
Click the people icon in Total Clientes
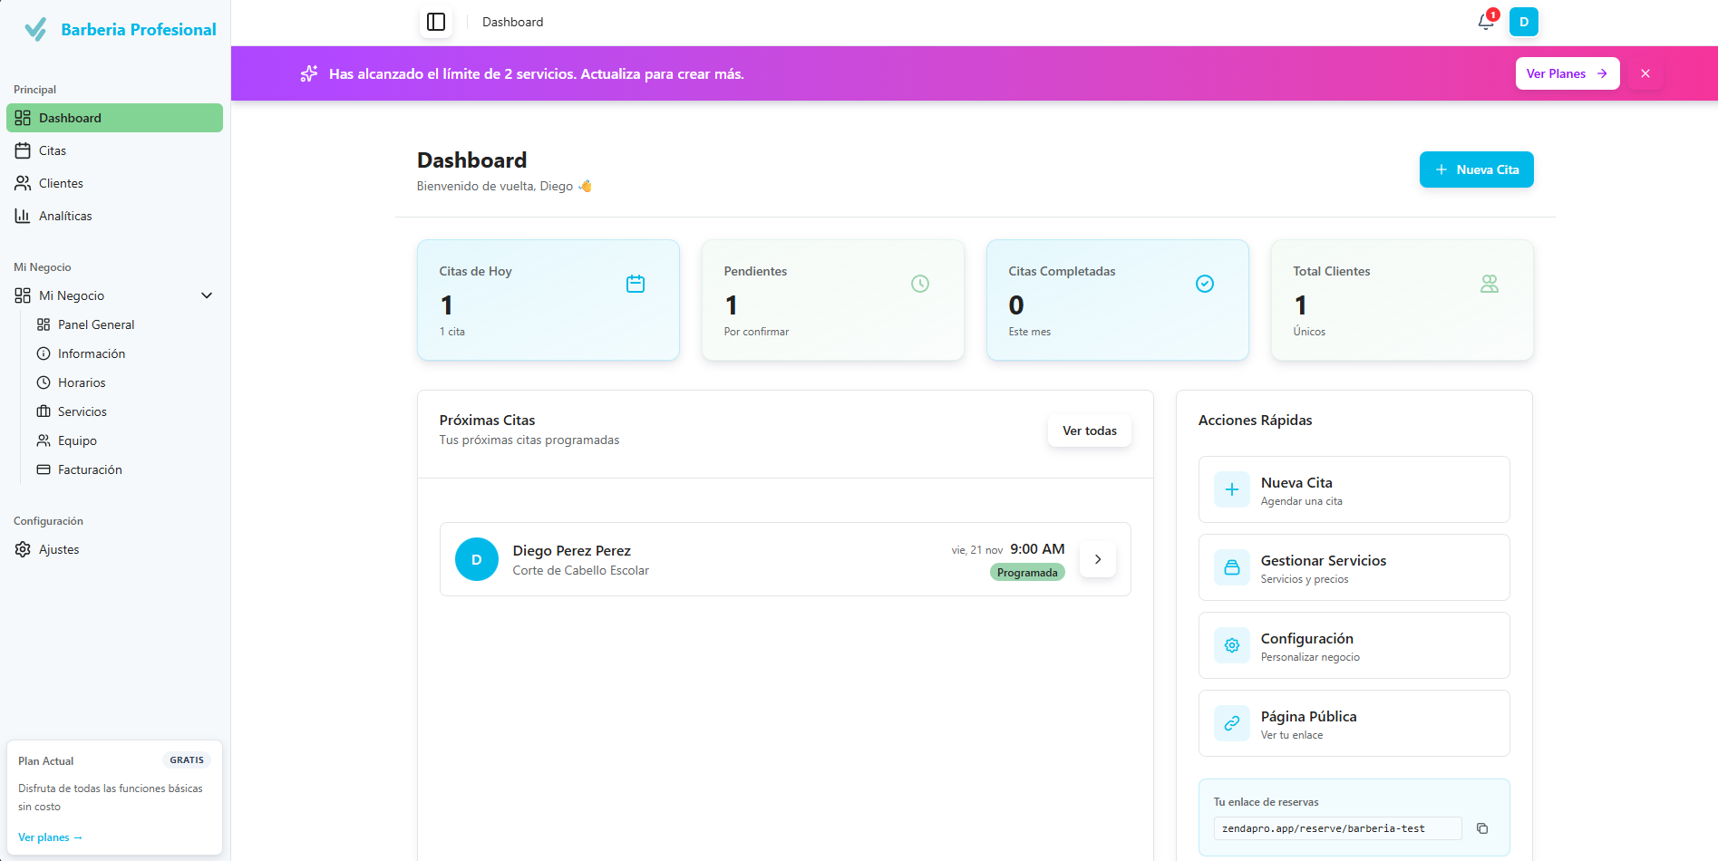pos(1490,284)
